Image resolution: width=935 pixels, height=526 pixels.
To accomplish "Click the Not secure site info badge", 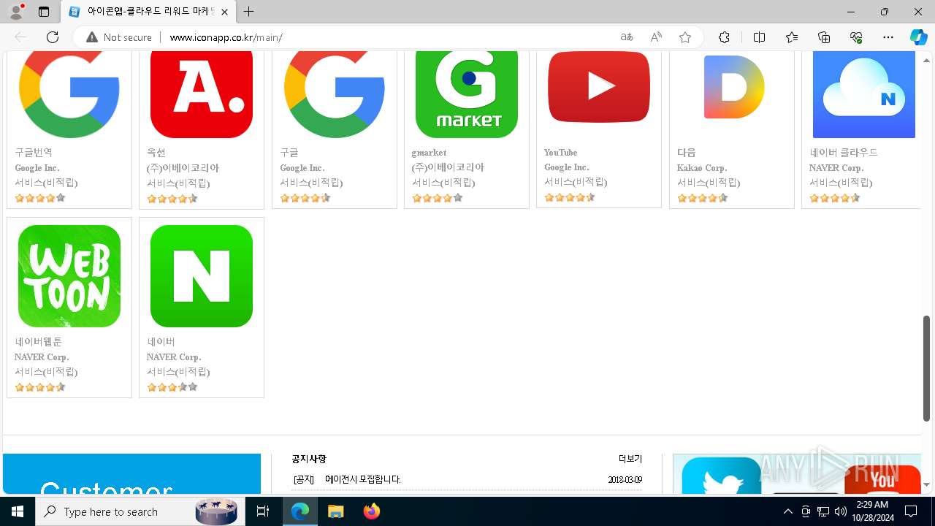I will 119,37.
